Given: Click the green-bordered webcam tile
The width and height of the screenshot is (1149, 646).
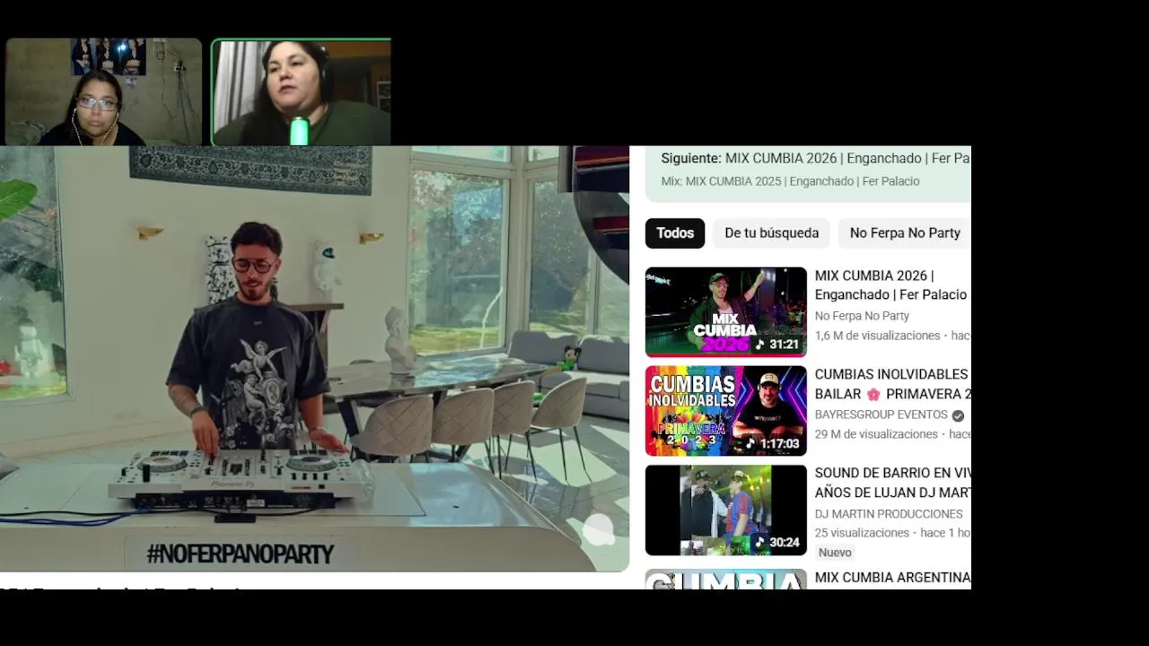Looking at the screenshot, I should (x=302, y=92).
